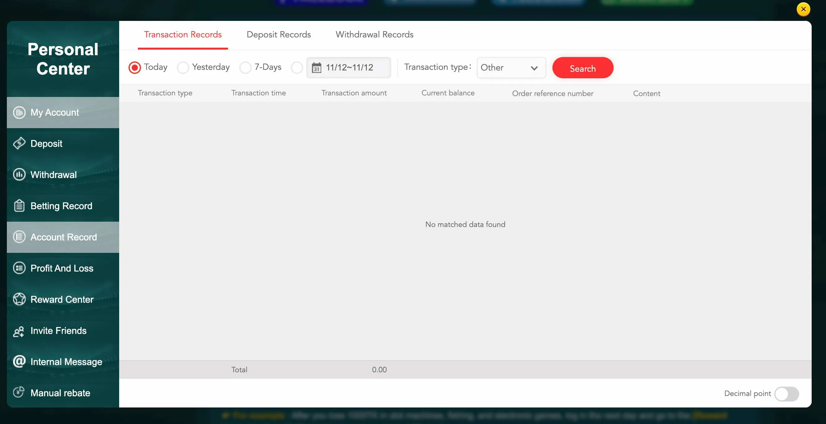Click the No matched data found message
Image resolution: width=826 pixels, height=424 pixels.
coord(465,224)
